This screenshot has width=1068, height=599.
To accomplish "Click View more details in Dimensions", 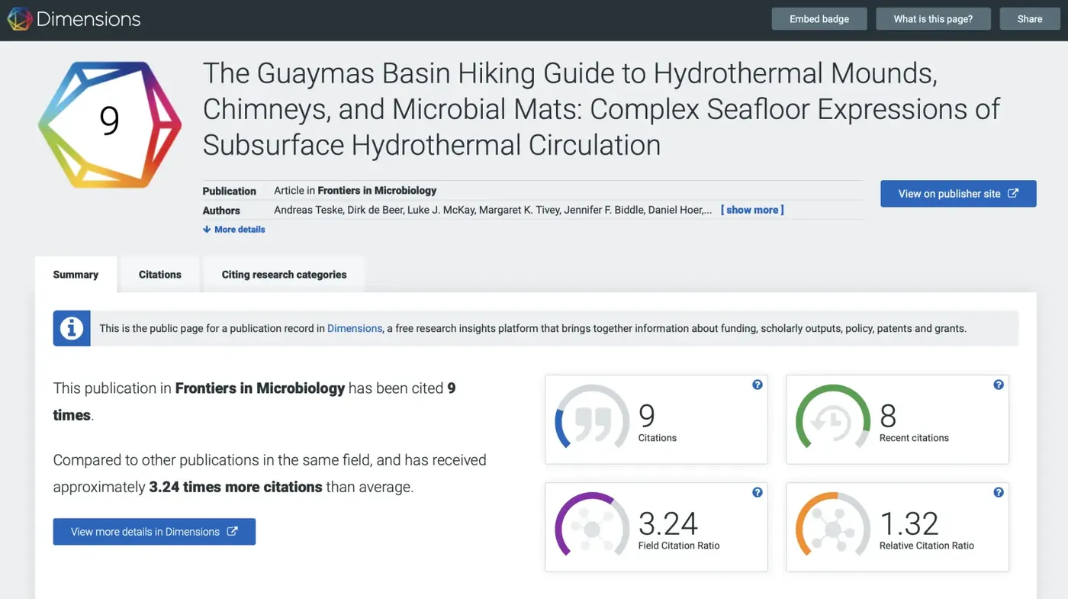I will (x=154, y=532).
